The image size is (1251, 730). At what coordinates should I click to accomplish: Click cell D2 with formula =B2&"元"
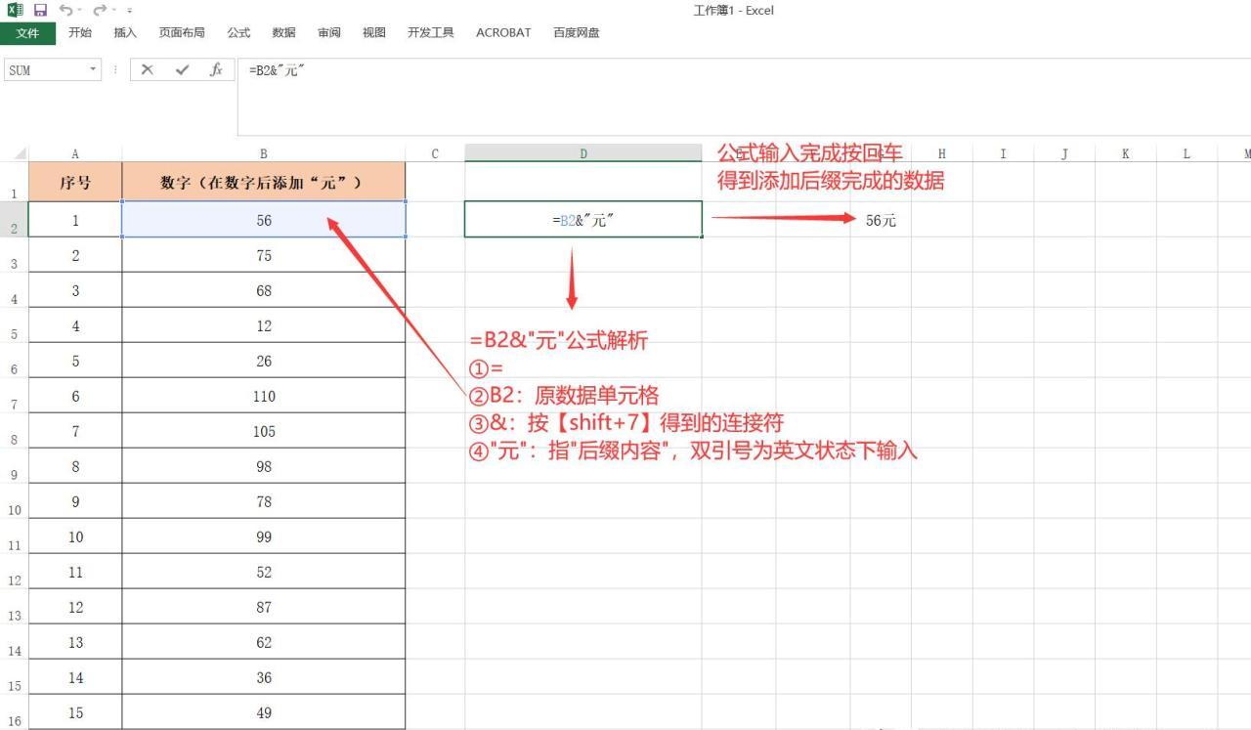tap(583, 220)
